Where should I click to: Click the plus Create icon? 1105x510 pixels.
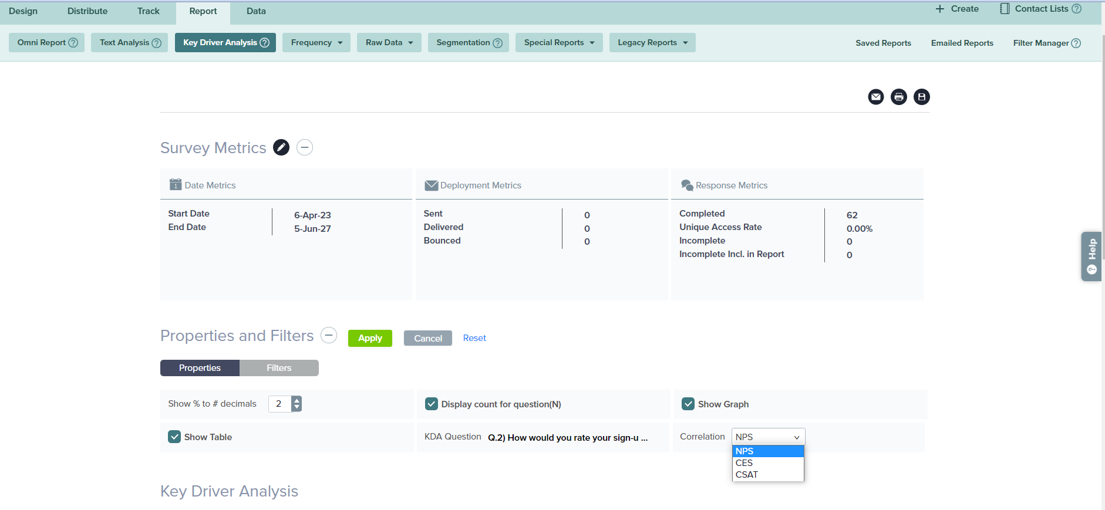(940, 9)
